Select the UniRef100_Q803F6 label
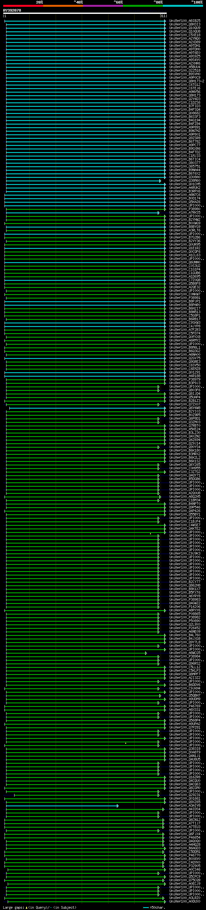This screenshot has width=206, height=910. (185, 390)
